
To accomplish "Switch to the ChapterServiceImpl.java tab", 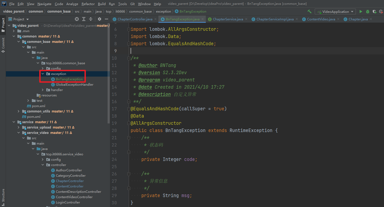I will pos(275,19).
